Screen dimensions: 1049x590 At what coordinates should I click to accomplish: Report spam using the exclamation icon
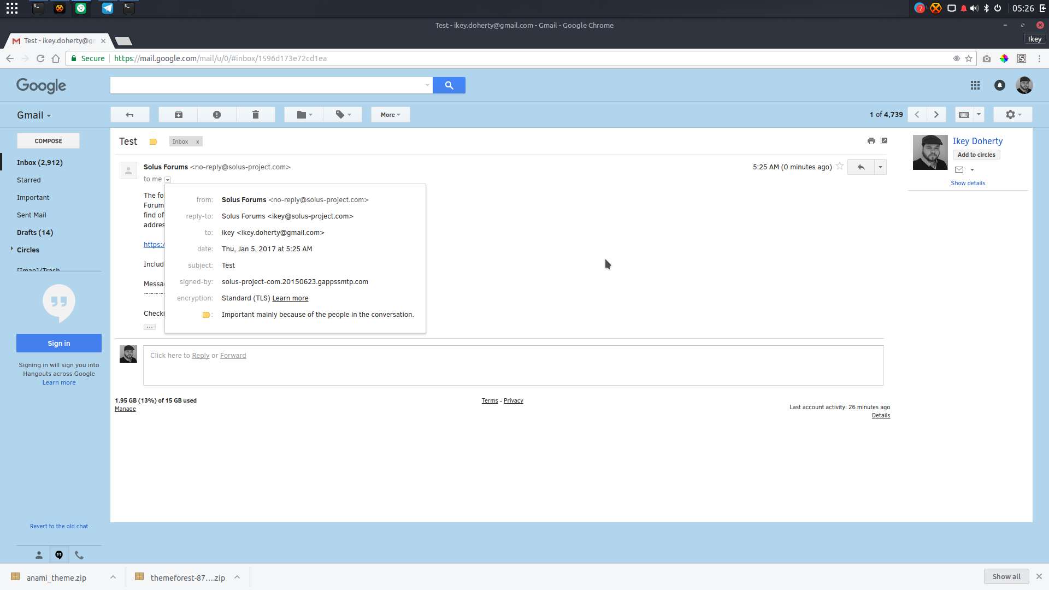(217, 115)
